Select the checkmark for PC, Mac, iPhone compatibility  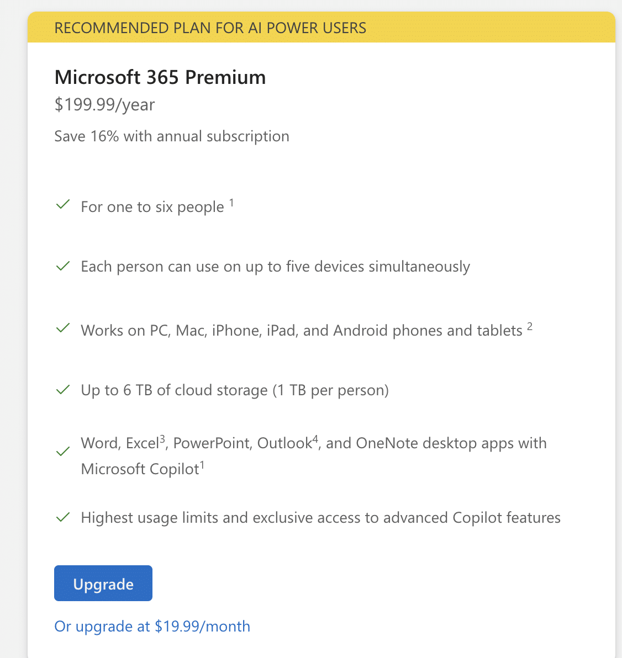pyautogui.click(x=63, y=328)
